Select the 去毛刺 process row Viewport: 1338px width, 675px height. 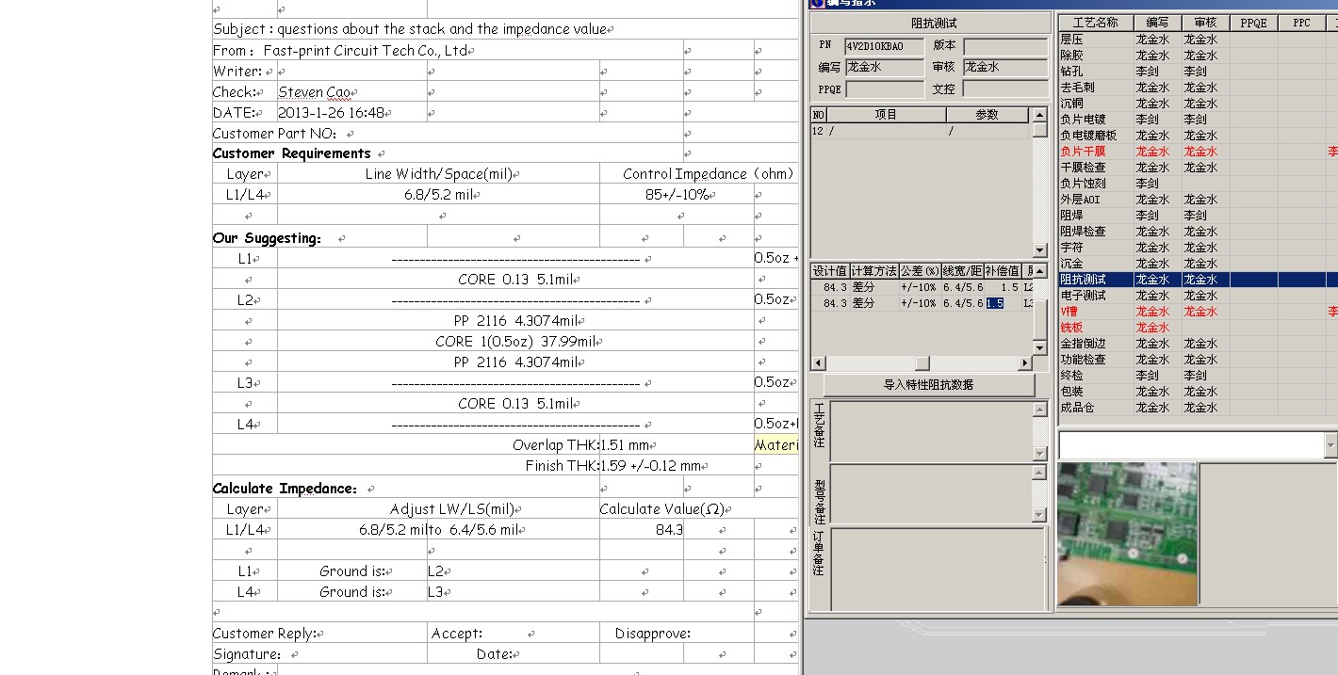pos(1197,88)
